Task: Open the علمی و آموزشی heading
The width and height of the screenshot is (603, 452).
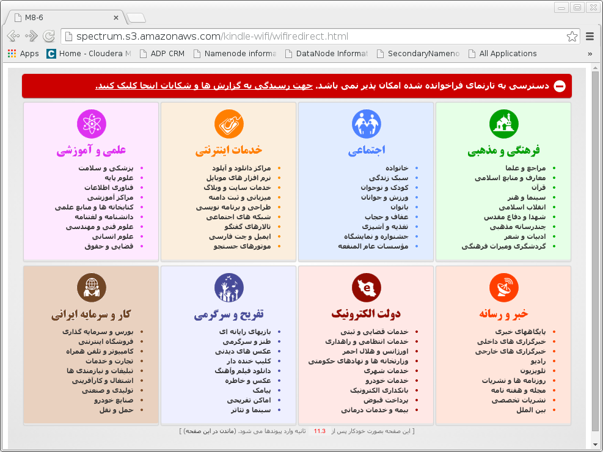Action: [91, 150]
